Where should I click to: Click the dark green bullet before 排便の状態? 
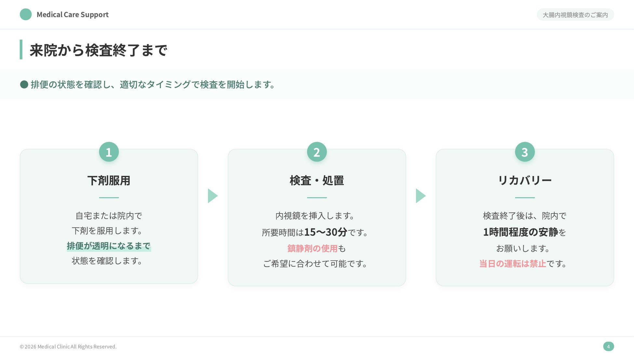[x=24, y=85]
